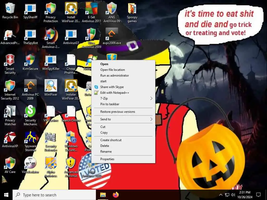Click the Privacy Protection shield icon
The width and height of the screenshot is (267, 200).
pos(51,8)
